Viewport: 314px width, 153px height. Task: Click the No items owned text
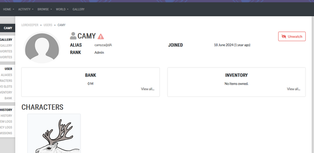pyautogui.click(x=236, y=84)
